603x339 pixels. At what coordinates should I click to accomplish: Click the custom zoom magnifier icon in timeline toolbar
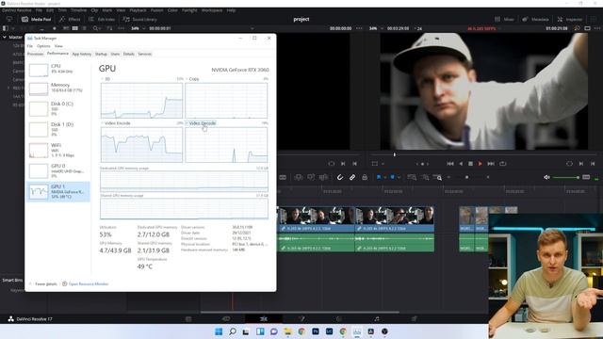click(x=437, y=177)
